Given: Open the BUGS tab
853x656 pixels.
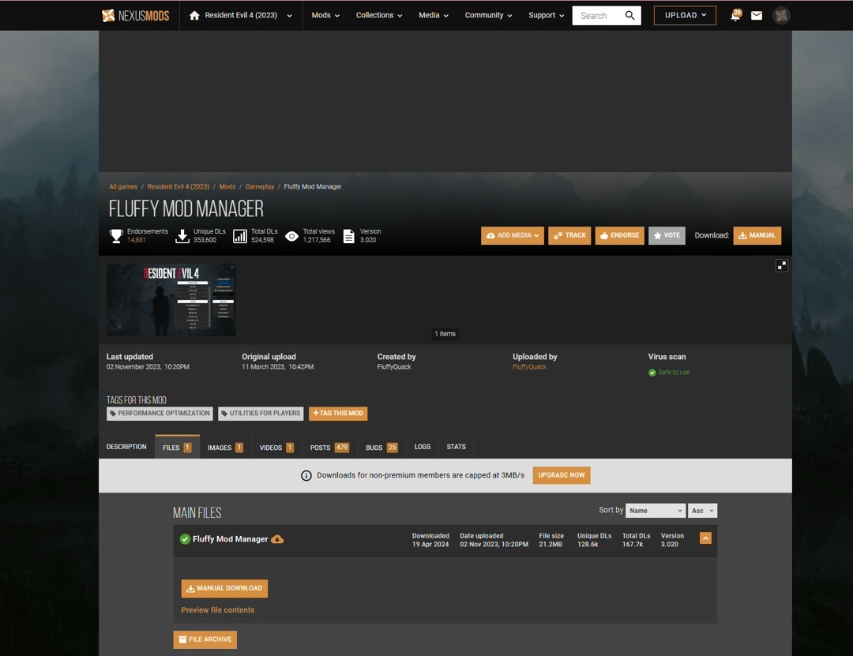Looking at the screenshot, I should pos(381,447).
